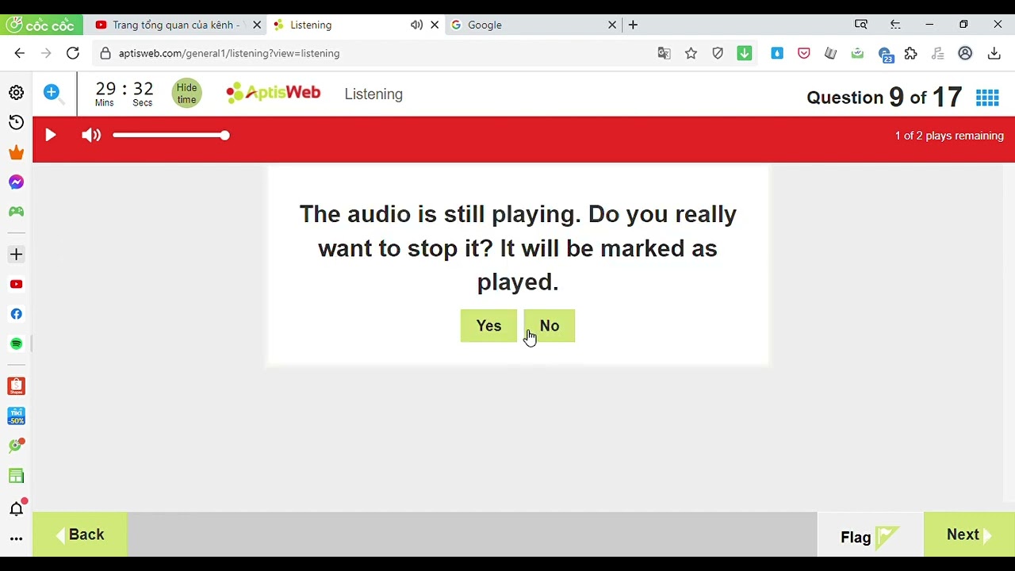Click the AptisWeb logo

pyautogui.click(x=274, y=93)
